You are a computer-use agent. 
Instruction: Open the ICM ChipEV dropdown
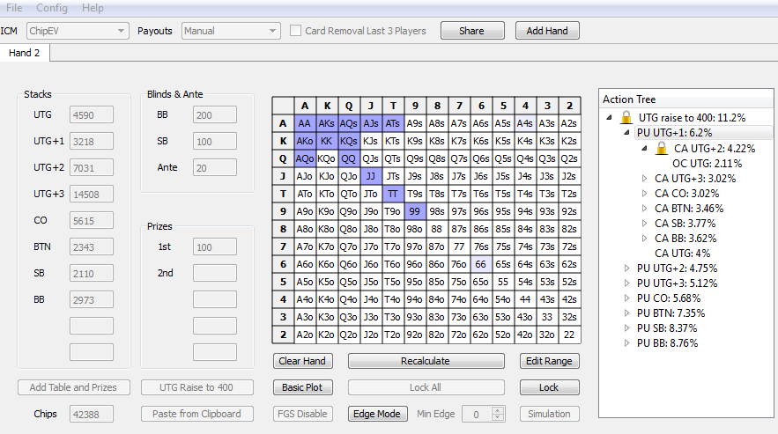78,31
